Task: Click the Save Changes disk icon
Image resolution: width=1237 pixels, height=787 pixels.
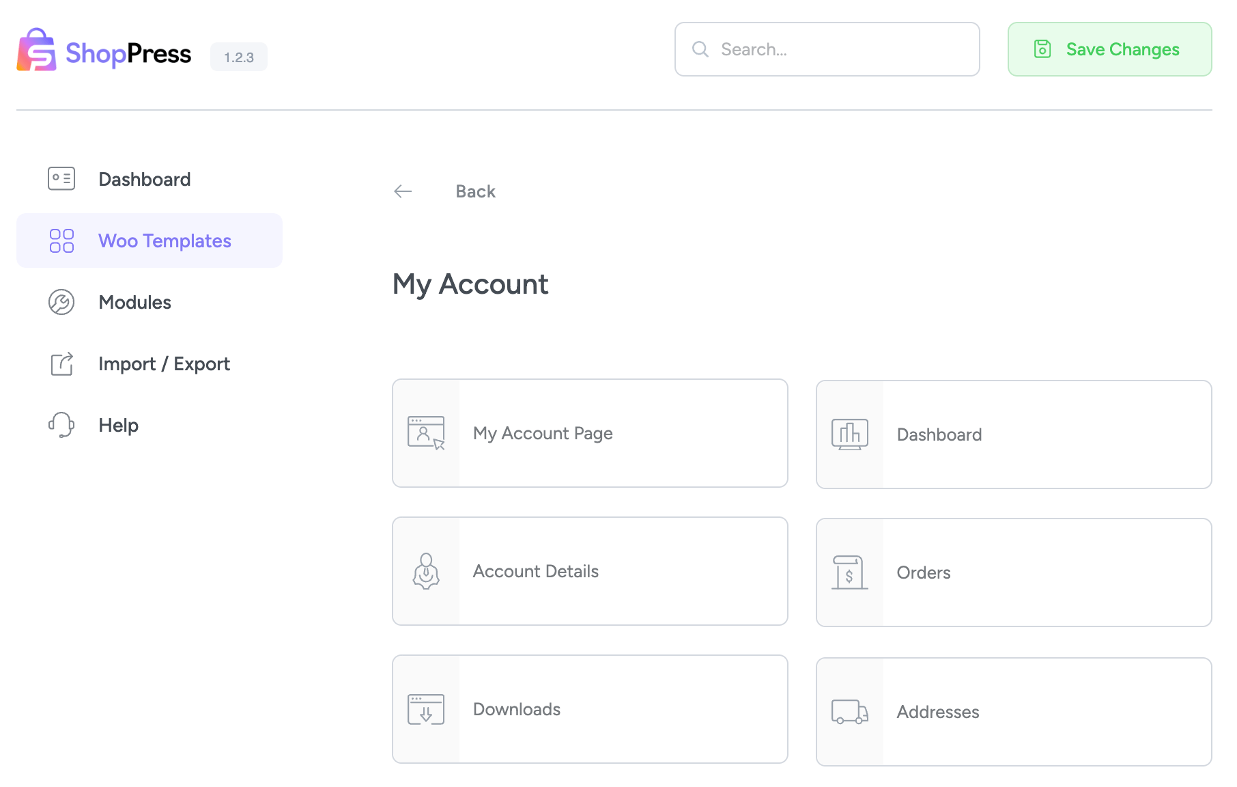Action: point(1041,49)
